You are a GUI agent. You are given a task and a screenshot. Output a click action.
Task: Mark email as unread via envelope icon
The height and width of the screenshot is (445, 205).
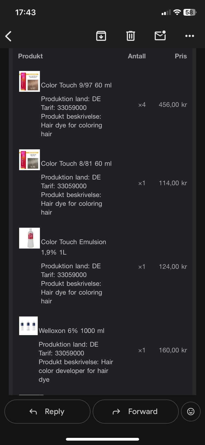tap(160, 36)
